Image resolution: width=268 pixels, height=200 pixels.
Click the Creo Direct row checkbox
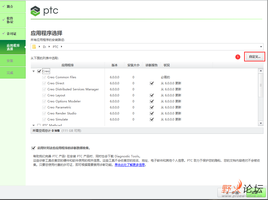coord(44,83)
